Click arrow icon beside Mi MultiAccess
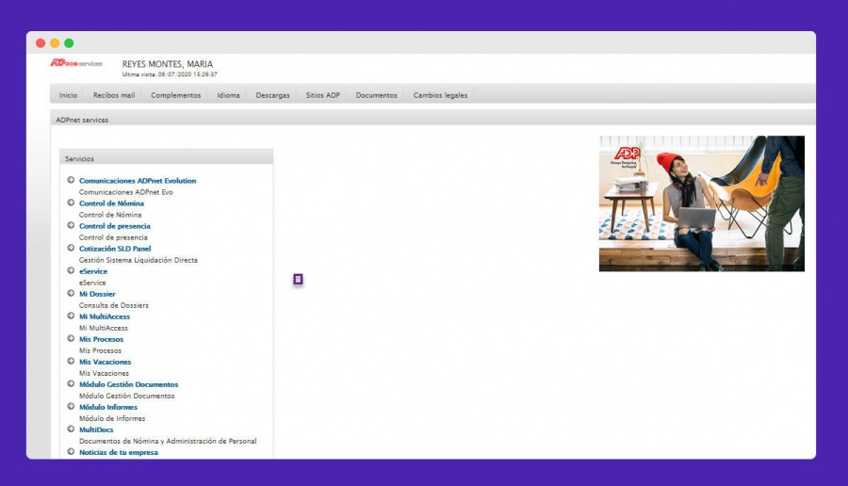 point(71,316)
